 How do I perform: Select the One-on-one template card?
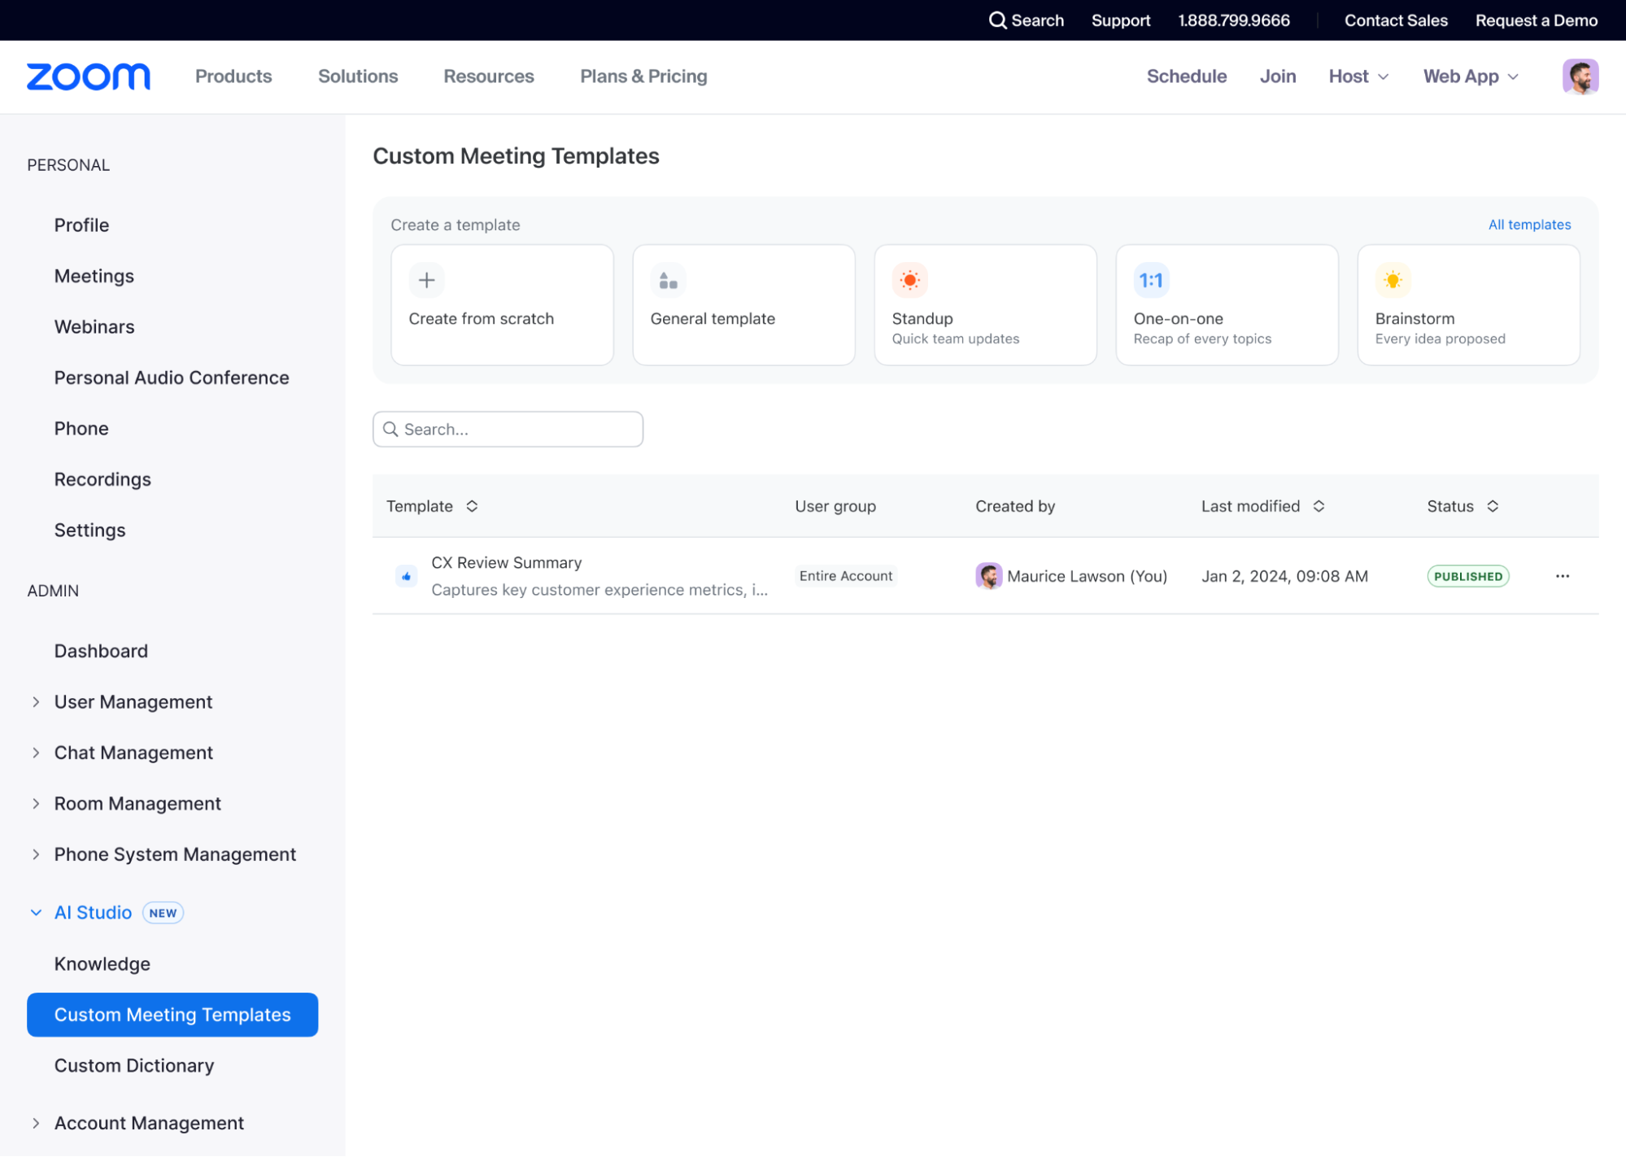(x=1227, y=305)
